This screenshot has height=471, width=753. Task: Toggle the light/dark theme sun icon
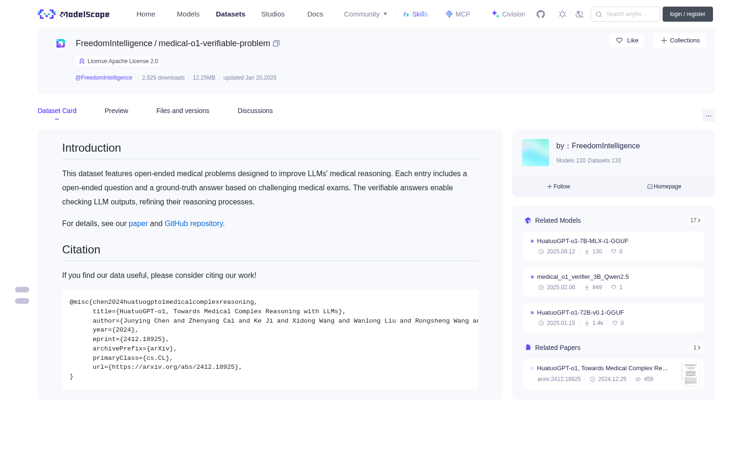point(562,14)
